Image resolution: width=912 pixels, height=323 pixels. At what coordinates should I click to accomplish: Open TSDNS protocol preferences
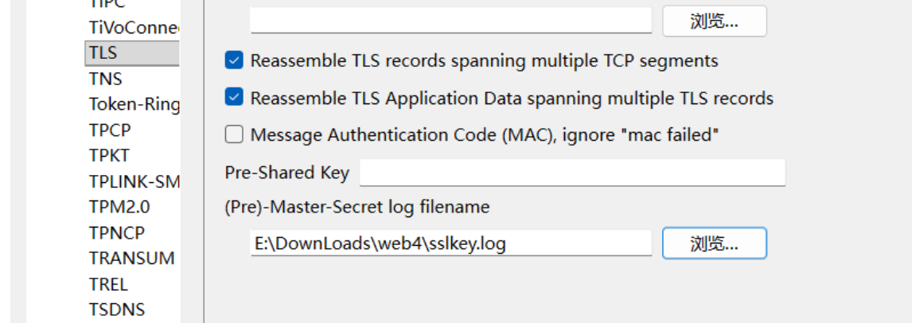click(116, 309)
